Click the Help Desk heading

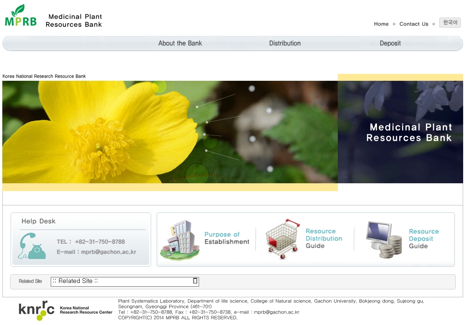(39, 221)
